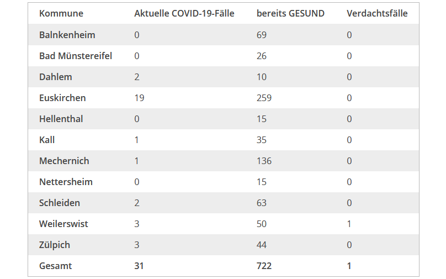The height and width of the screenshot is (279, 446).
Task: Select the Verdachtsfälle column header
Action: pyautogui.click(x=377, y=13)
